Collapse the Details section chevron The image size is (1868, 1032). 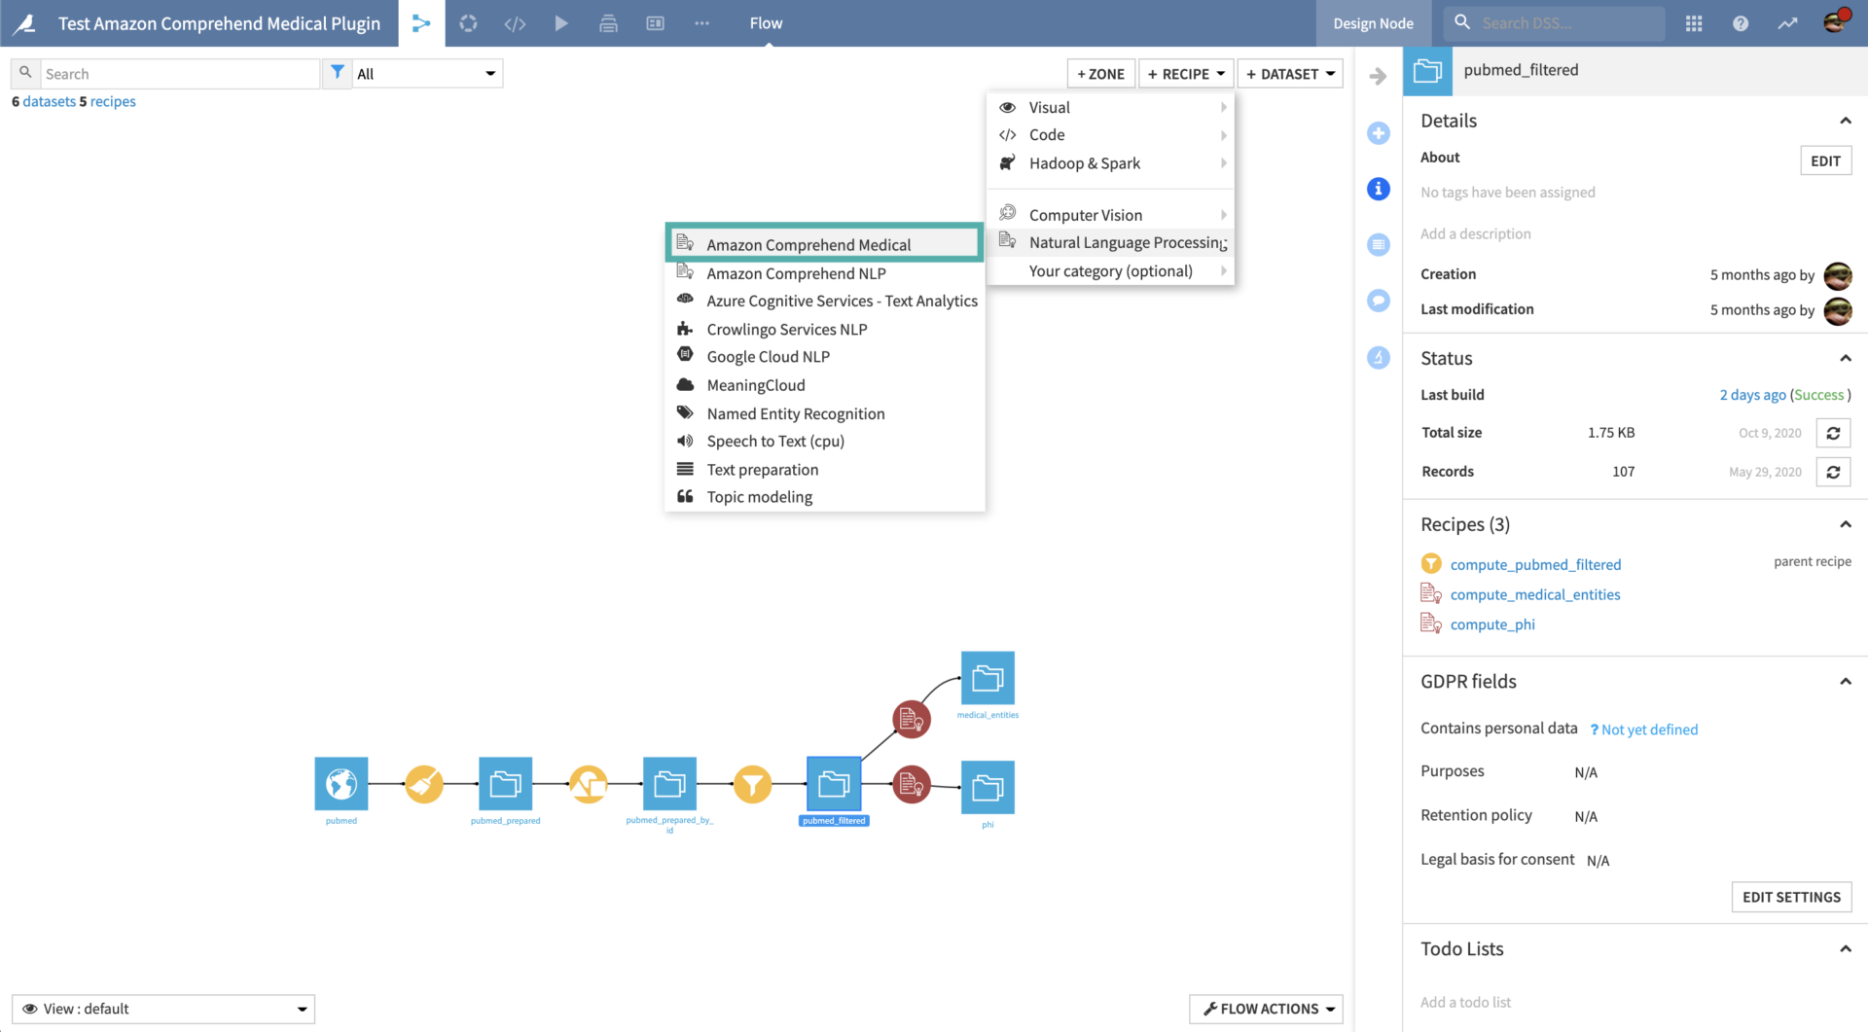(1847, 121)
